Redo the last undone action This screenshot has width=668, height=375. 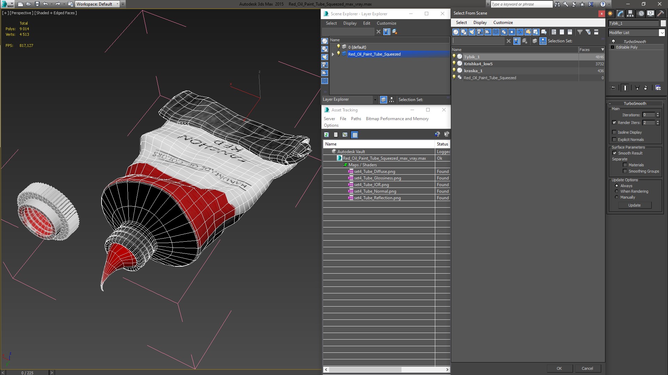58,4
